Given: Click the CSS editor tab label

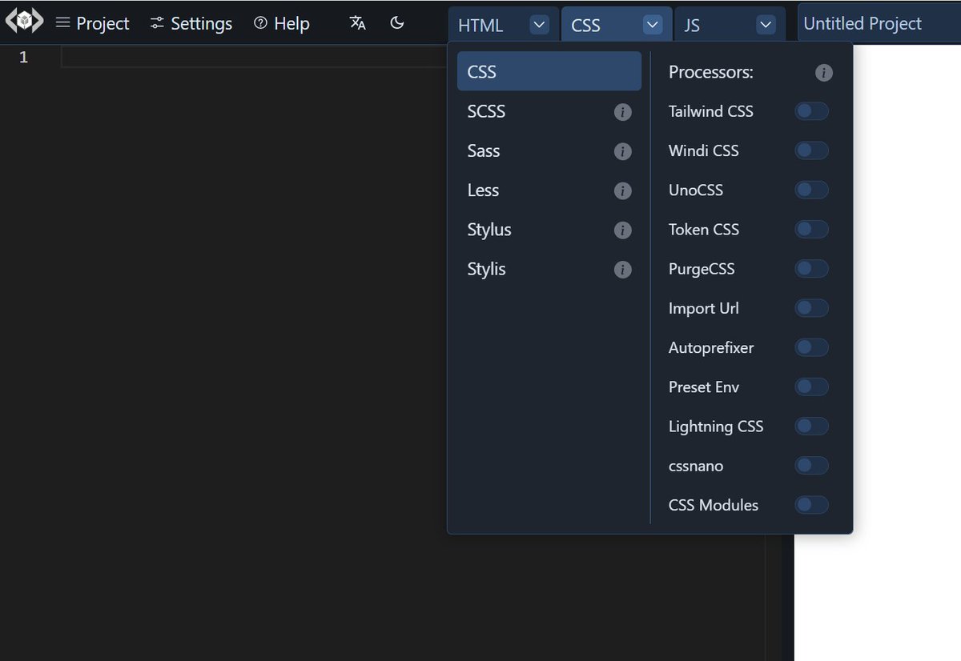Looking at the screenshot, I should (585, 26).
